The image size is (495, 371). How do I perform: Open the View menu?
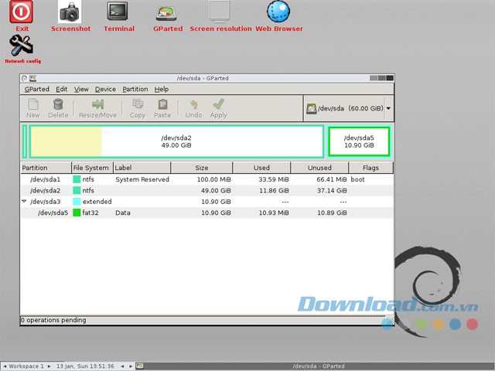coord(81,90)
